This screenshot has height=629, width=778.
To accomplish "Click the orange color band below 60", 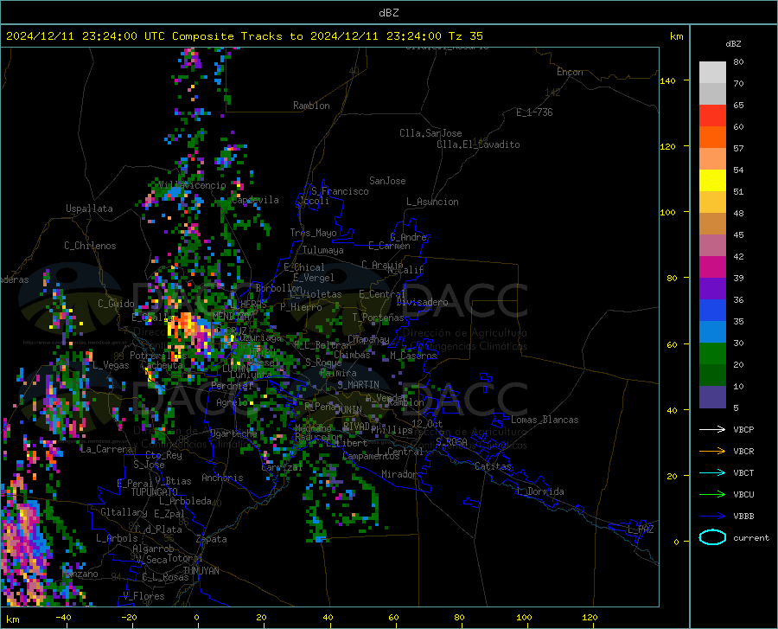I will [x=712, y=137].
